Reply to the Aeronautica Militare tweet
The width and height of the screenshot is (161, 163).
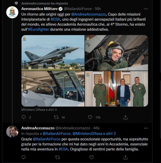tap(24, 117)
